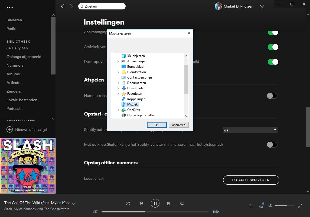The height and width of the screenshot is (217, 310).
Task: Click Nieuwe afspeellijst
Action: pos(31,130)
